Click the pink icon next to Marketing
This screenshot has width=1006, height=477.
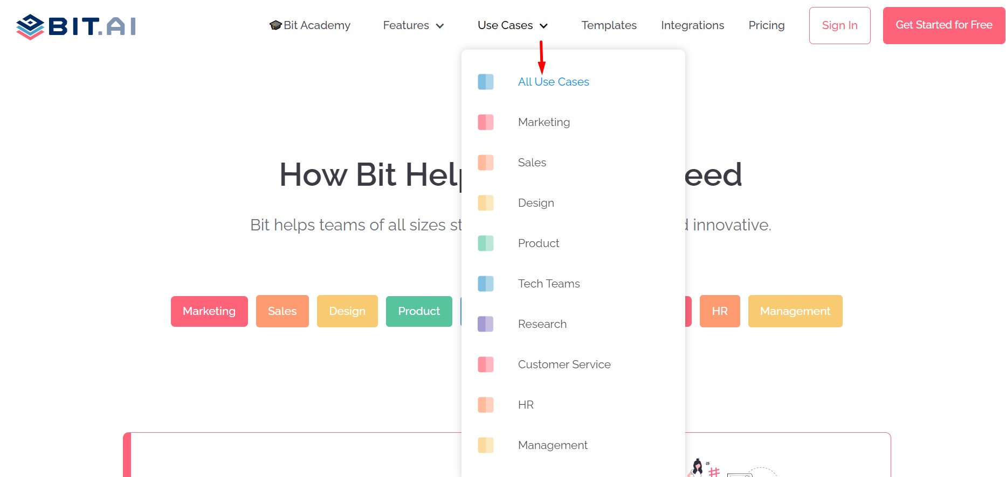click(x=486, y=122)
